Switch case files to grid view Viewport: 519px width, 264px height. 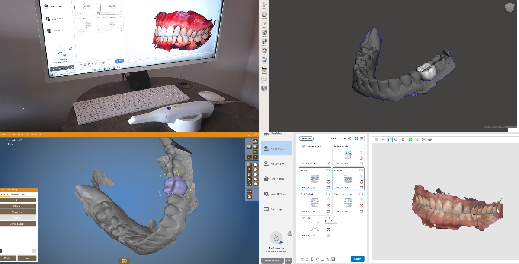tap(356, 138)
